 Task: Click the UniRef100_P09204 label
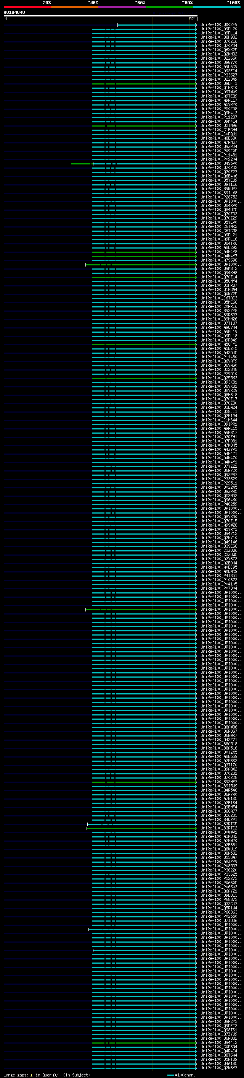219,159
